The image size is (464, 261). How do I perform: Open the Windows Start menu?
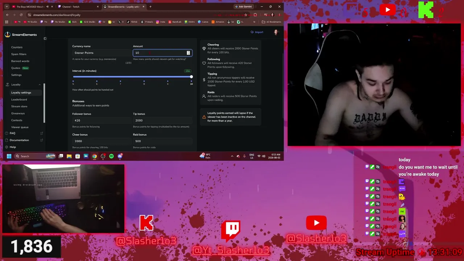click(9, 156)
